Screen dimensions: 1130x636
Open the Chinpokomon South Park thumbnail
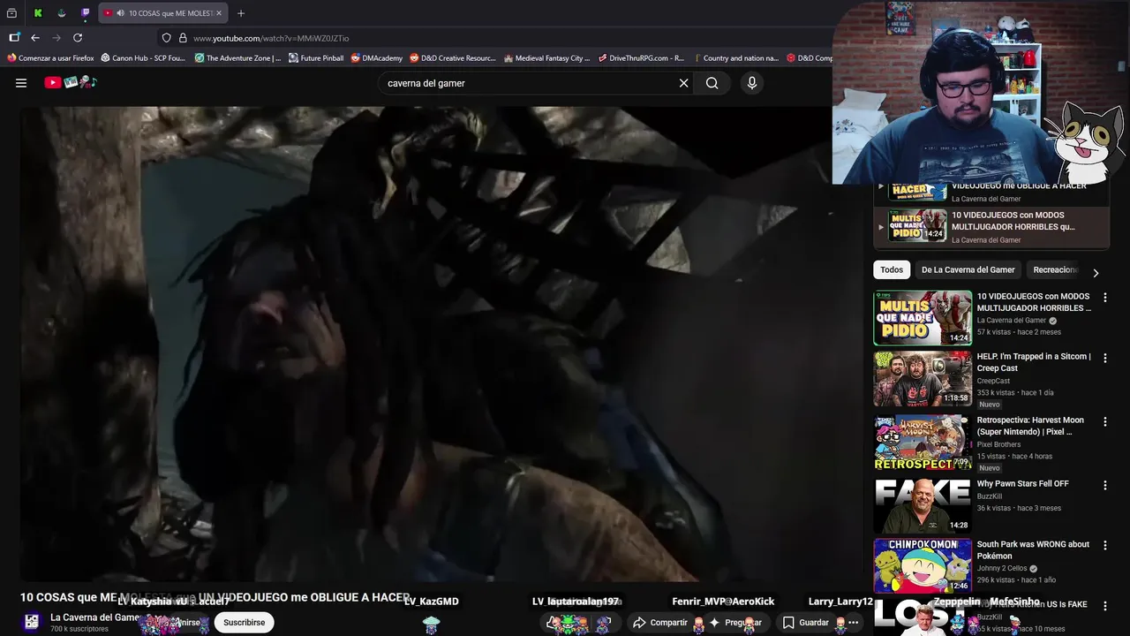click(923, 565)
